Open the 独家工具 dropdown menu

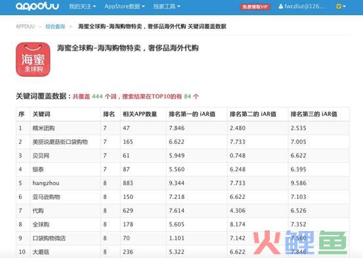(x=167, y=7)
